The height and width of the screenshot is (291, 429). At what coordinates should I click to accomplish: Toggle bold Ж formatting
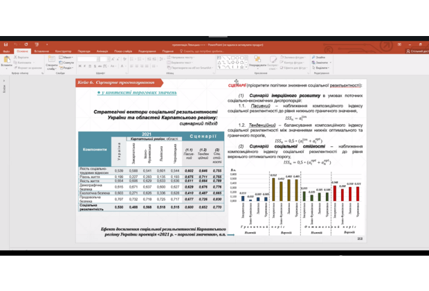(x=80, y=67)
